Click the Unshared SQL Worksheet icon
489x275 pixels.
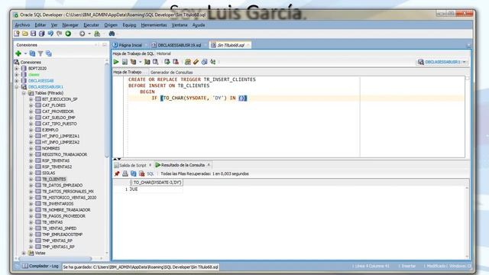[x=187, y=62]
